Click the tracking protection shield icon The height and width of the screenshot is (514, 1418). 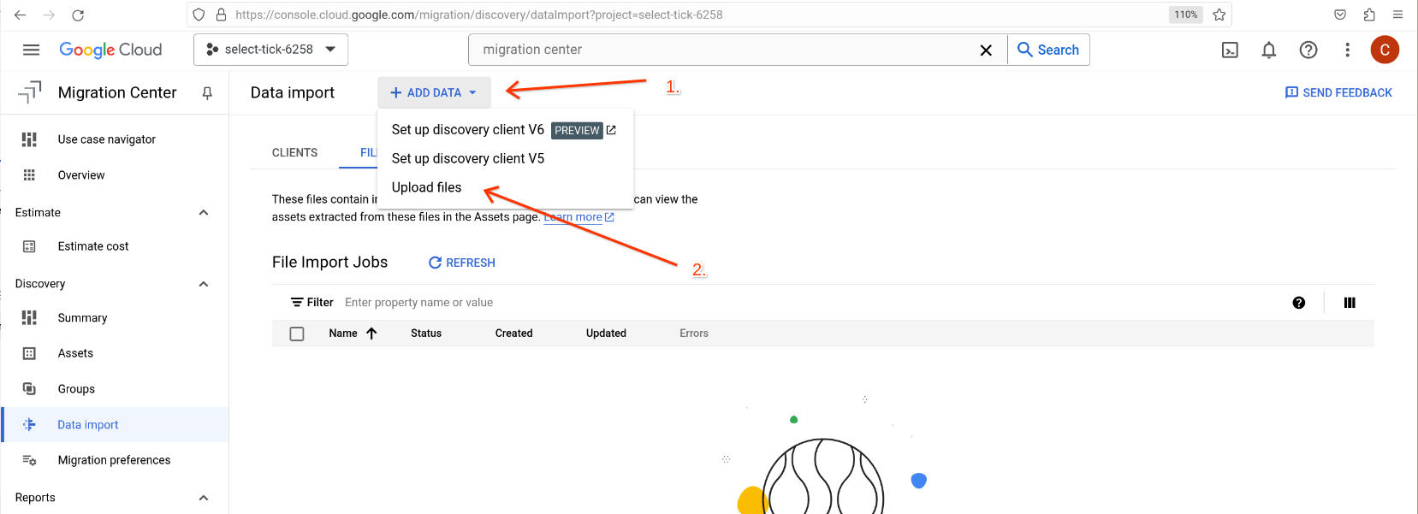click(x=199, y=15)
